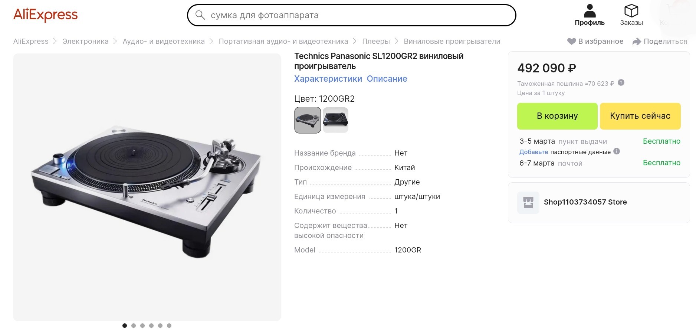The height and width of the screenshot is (336, 696).
Task: Click the store icon for Shop1103734057
Action: 528,202
